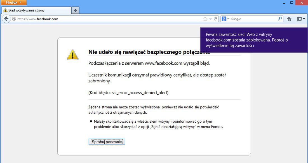
Task: Click the 'Uczestnik komunikacji otrzymał' paragraph
Action: pyautogui.click(x=157, y=78)
